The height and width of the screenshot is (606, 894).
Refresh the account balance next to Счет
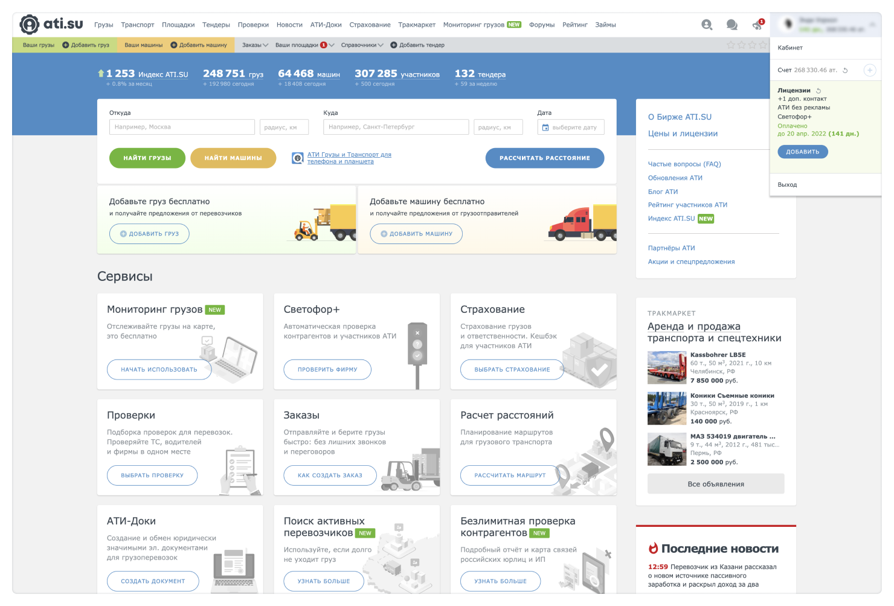[x=845, y=71]
